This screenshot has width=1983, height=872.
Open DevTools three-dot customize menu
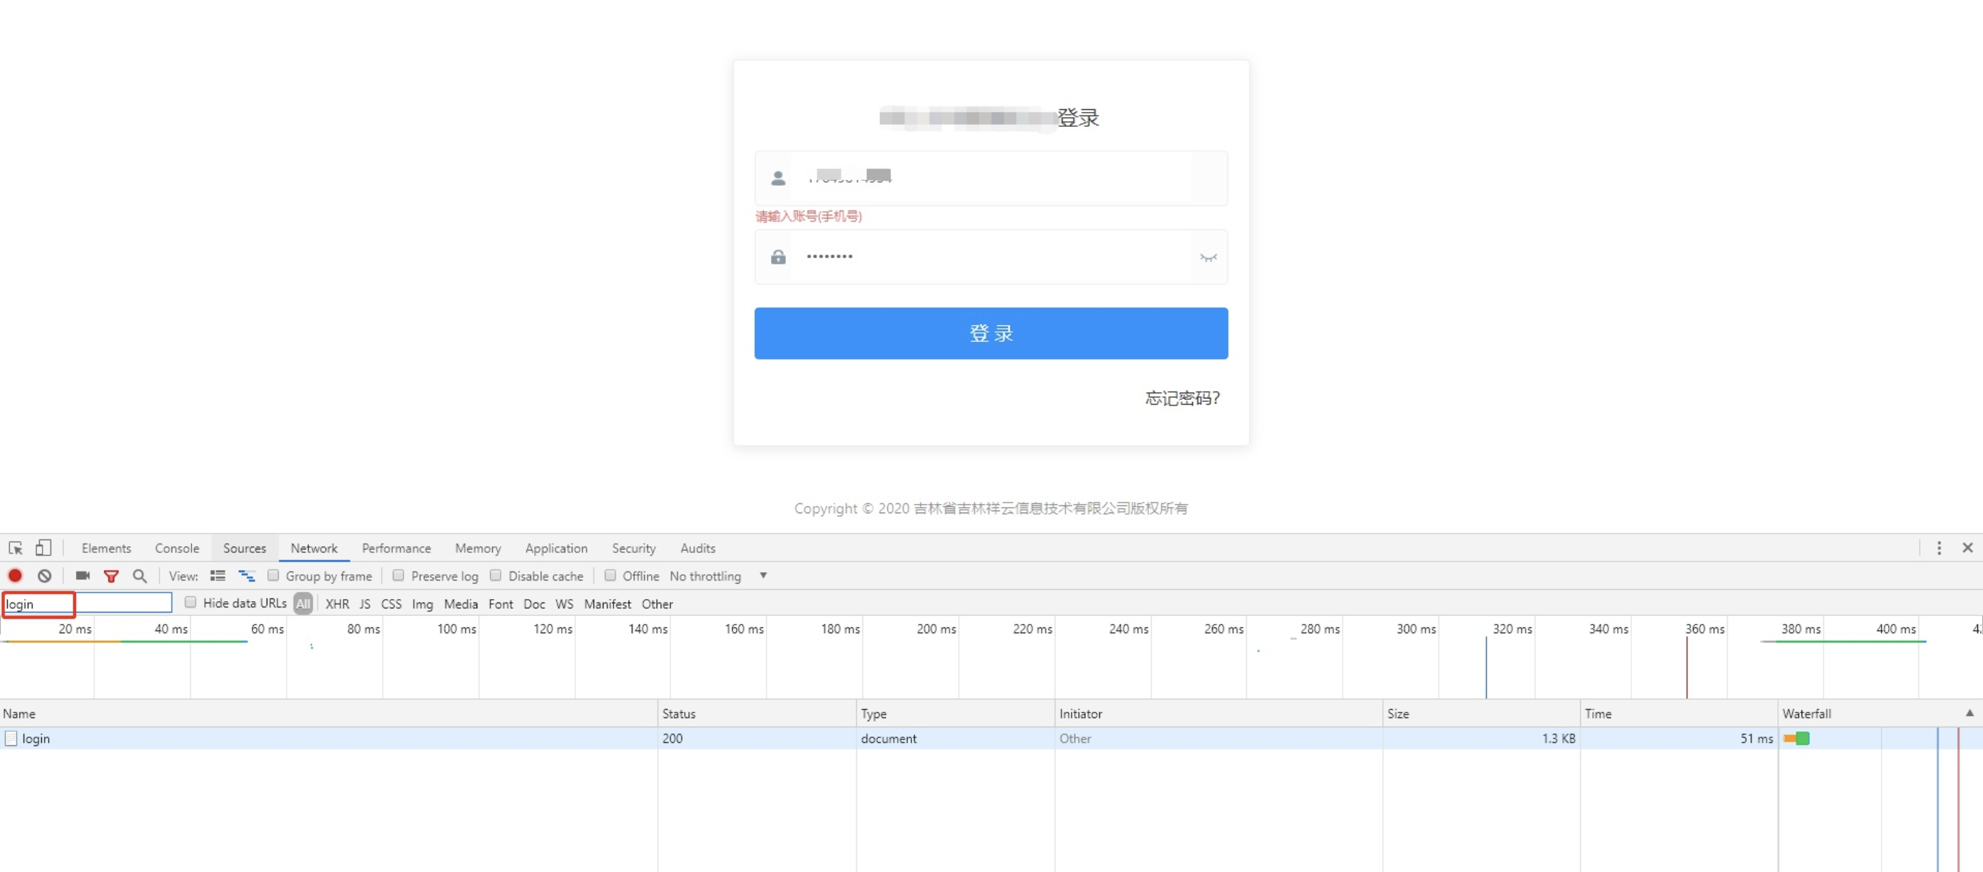(1938, 548)
